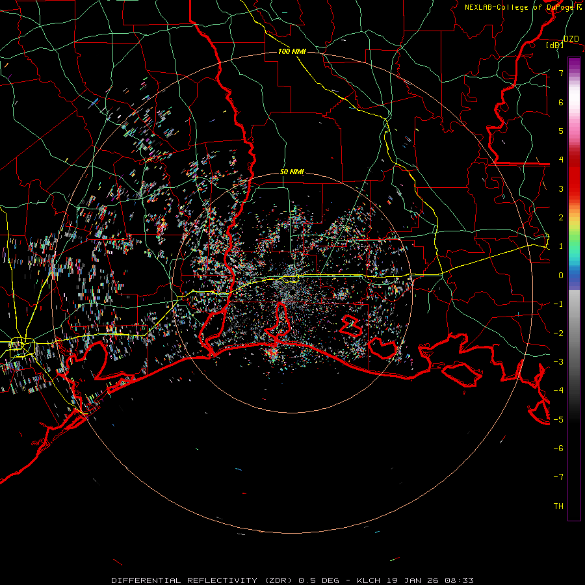This screenshot has height=585, width=585.
Task: Click the gray band near -2 dB
Action: coord(574,333)
